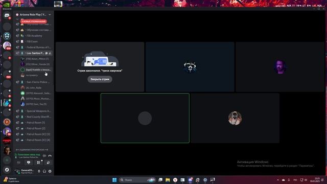This screenshot has width=327, height=184.
Task: Select user [A] John_Nate in voice list
Action: click(x=36, y=88)
